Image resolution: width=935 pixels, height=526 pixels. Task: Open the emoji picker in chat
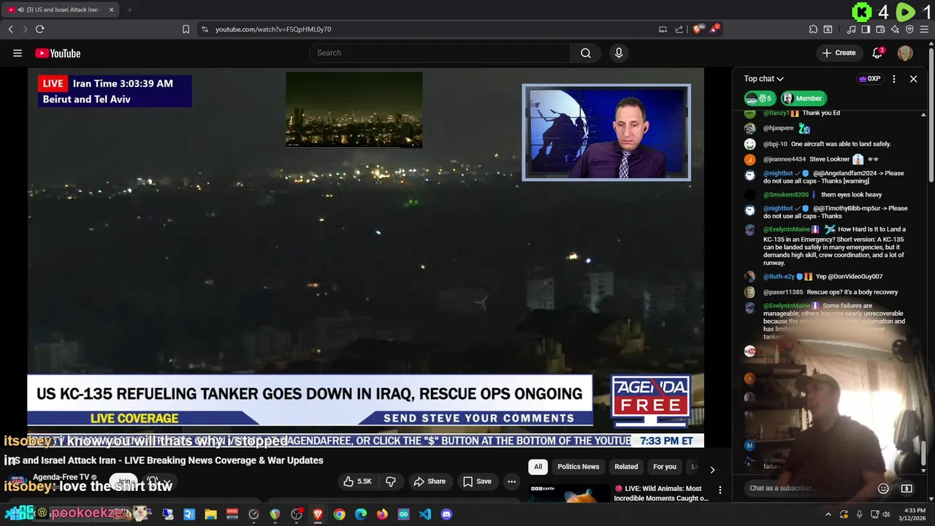883,488
